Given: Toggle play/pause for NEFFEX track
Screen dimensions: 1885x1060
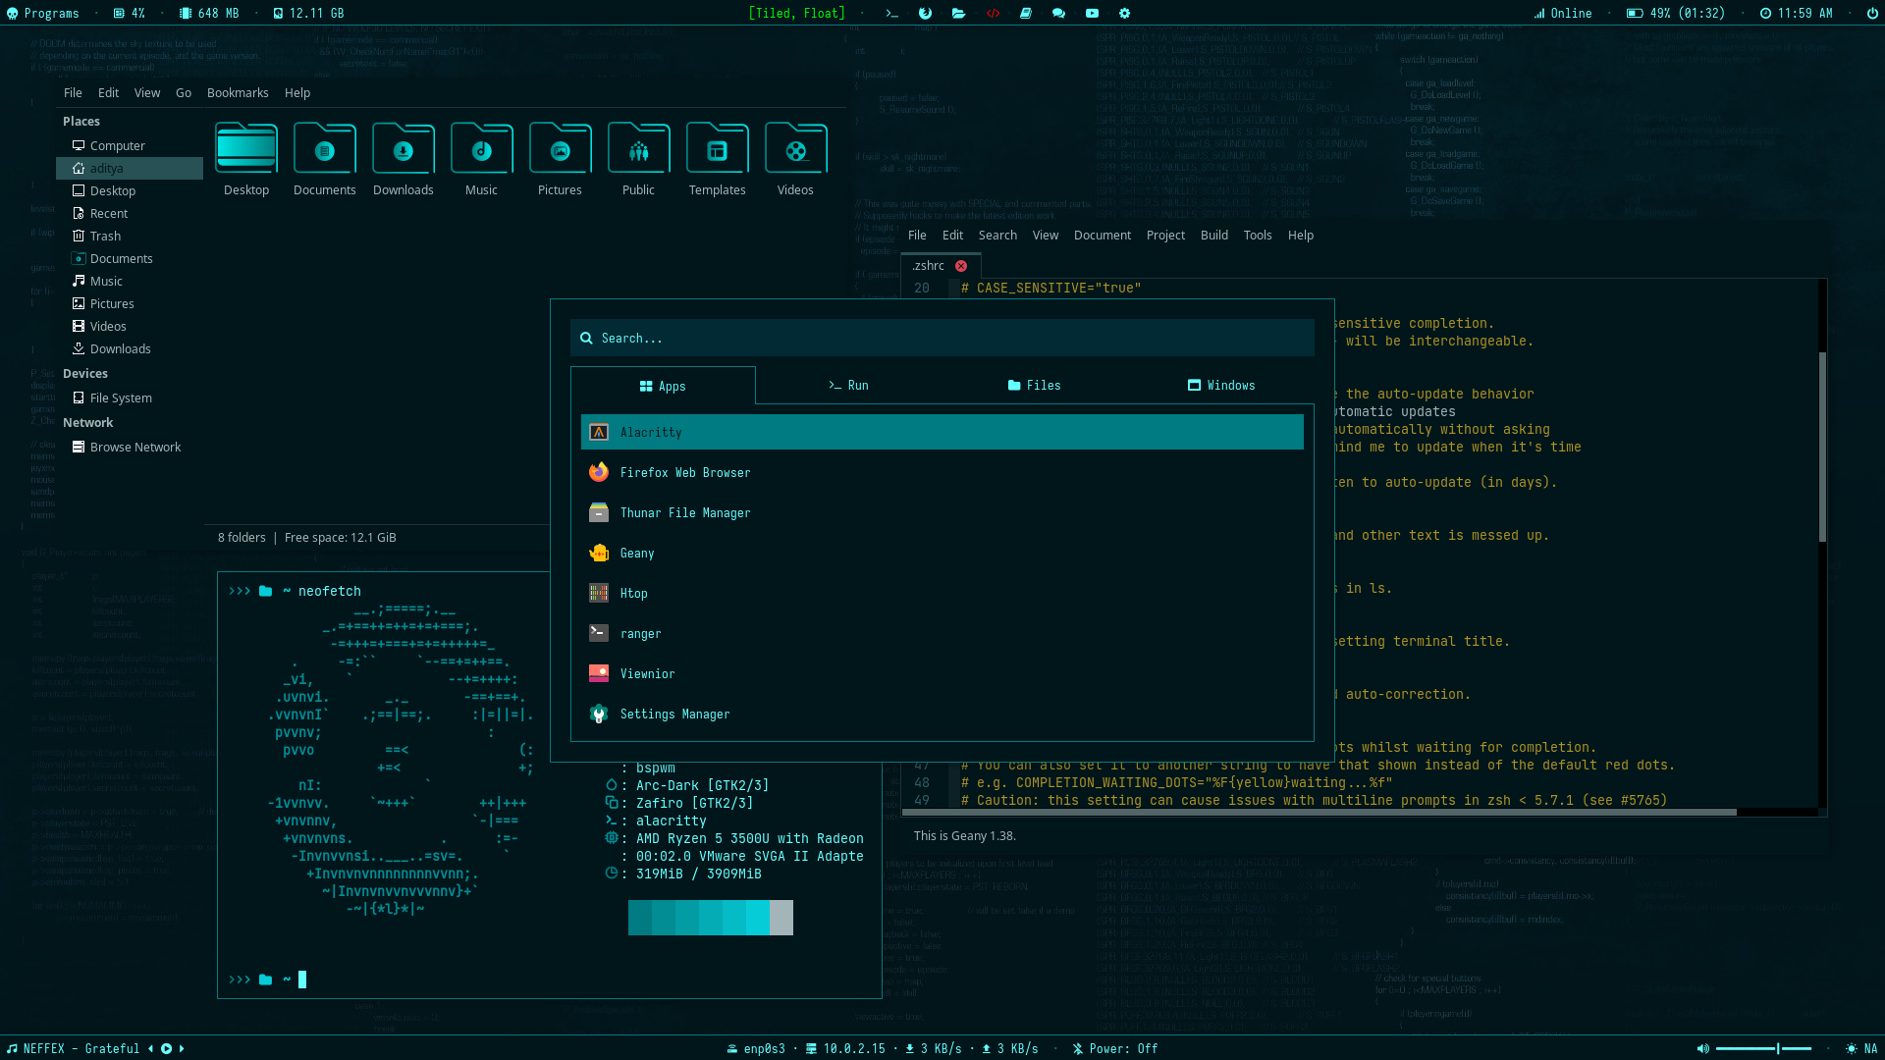Looking at the screenshot, I should coord(166,1048).
